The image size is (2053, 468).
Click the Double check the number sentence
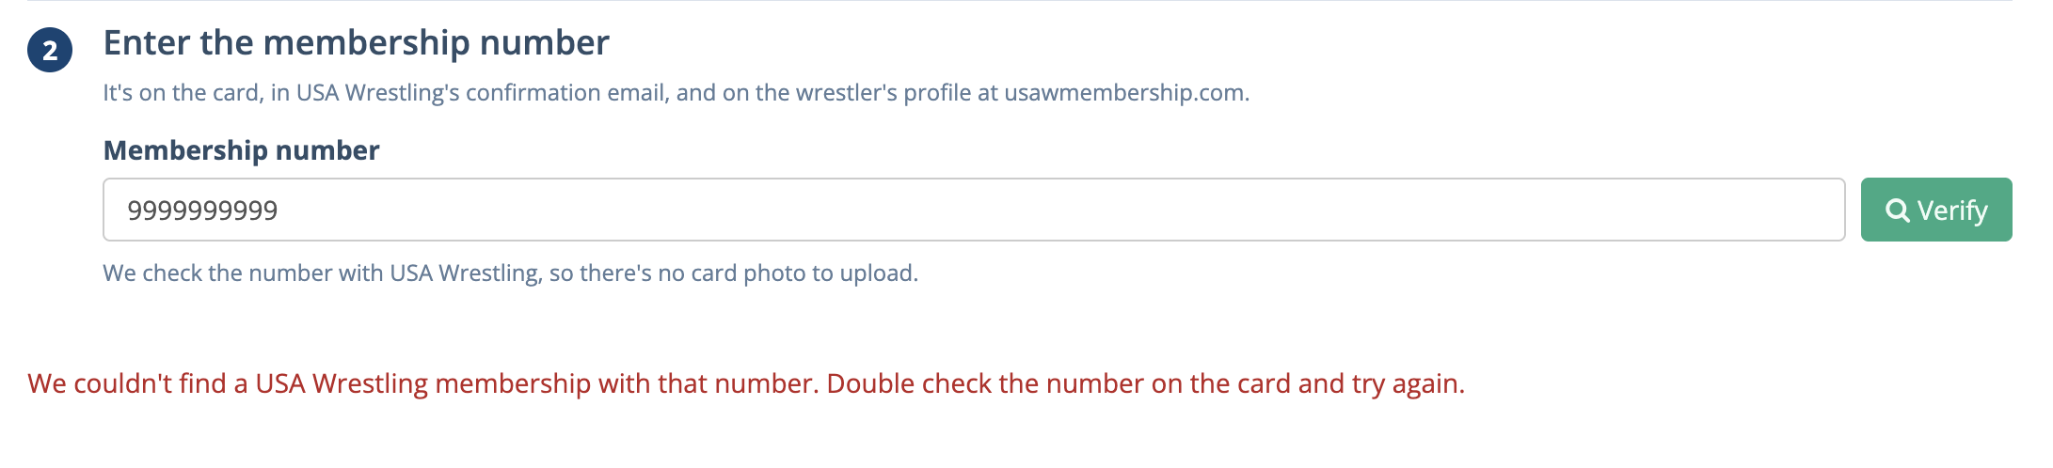point(1145,383)
